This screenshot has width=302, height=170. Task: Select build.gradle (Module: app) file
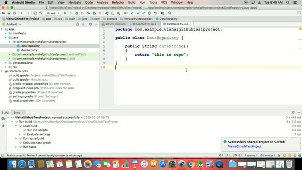click(30, 80)
